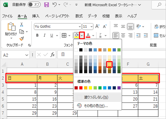
Task: Click the Insert Function fx icon
Action: pyautogui.click(x=52, y=55)
